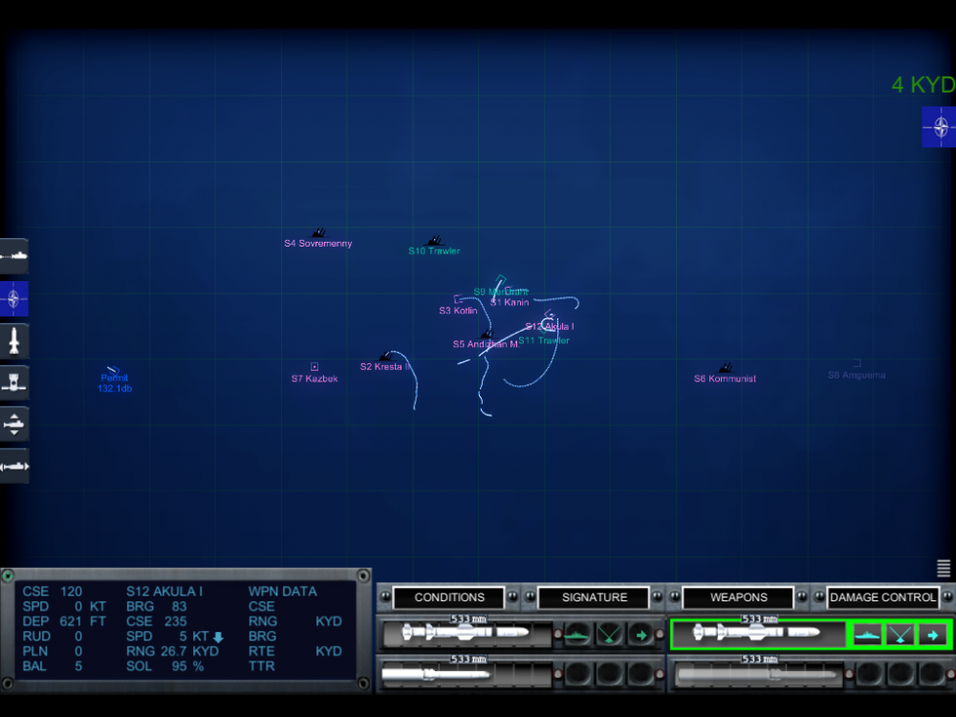The image size is (956, 717).
Task: Click the submarine depth up/down icon
Action: 14,424
